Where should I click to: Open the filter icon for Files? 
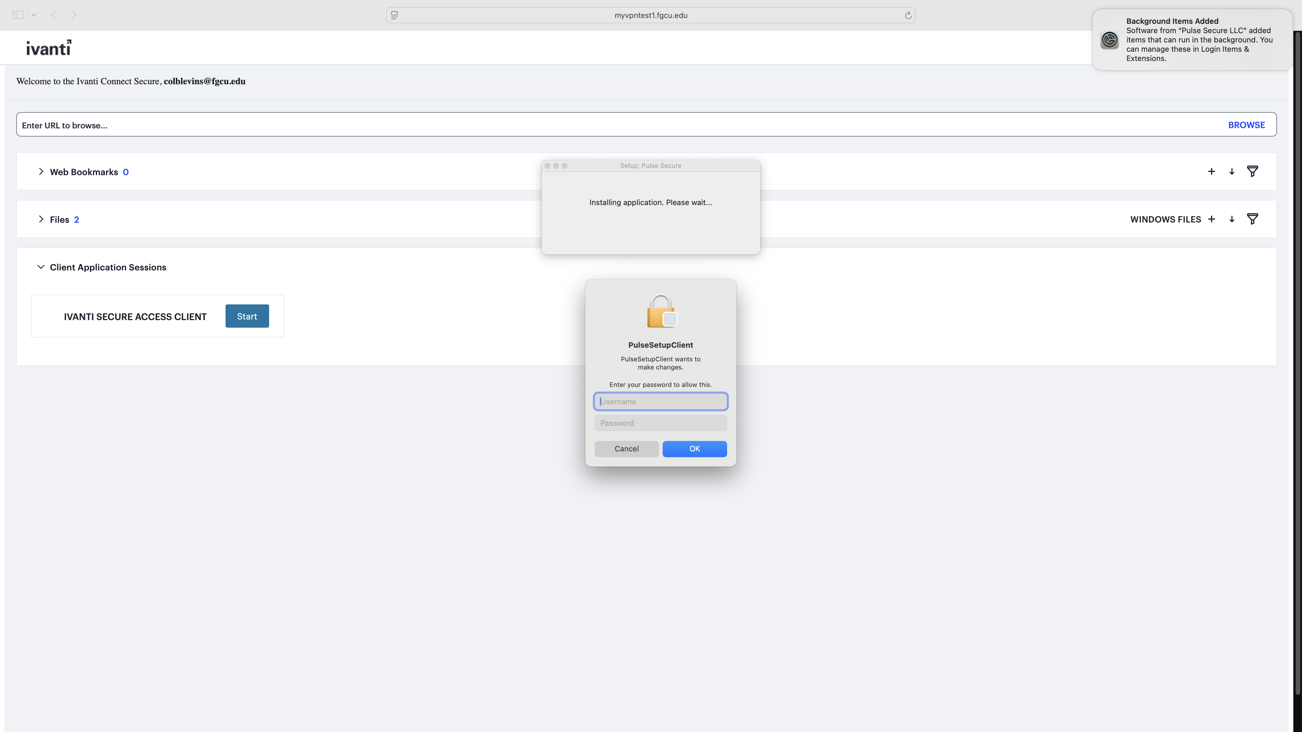(1252, 219)
